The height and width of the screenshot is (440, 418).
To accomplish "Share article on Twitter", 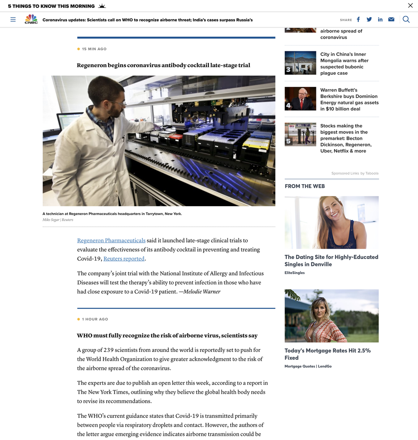I will [x=369, y=19].
